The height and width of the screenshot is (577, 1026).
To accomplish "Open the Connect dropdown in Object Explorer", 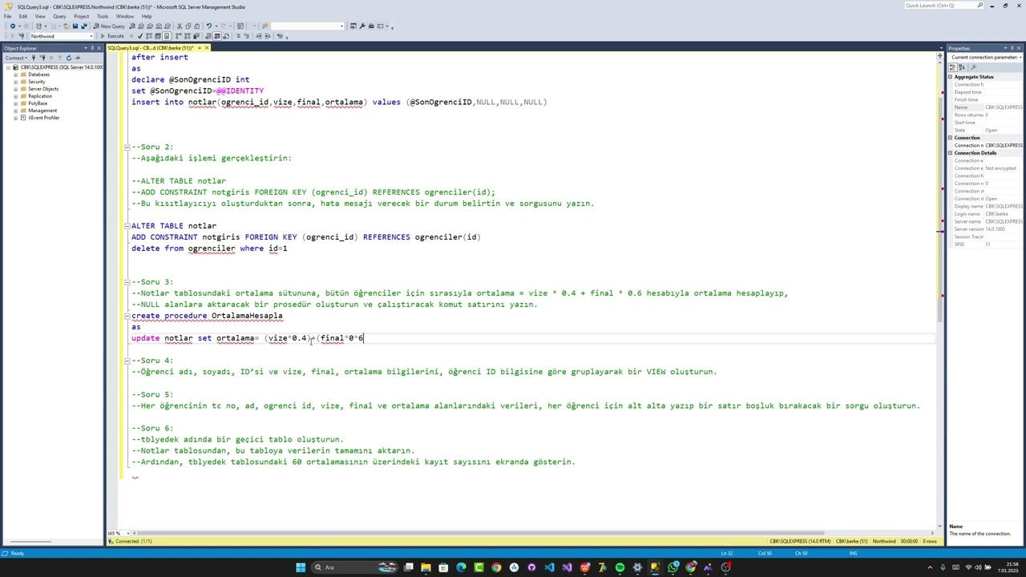I will 16,58.
